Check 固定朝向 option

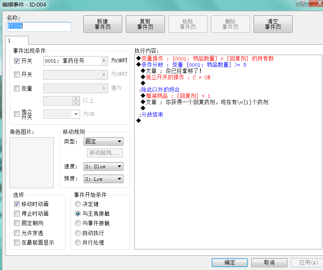(17, 223)
